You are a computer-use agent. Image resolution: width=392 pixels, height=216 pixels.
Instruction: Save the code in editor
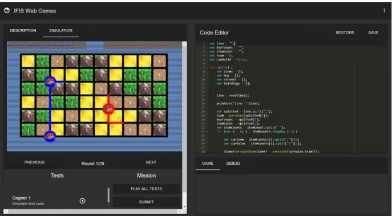(373, 32)
